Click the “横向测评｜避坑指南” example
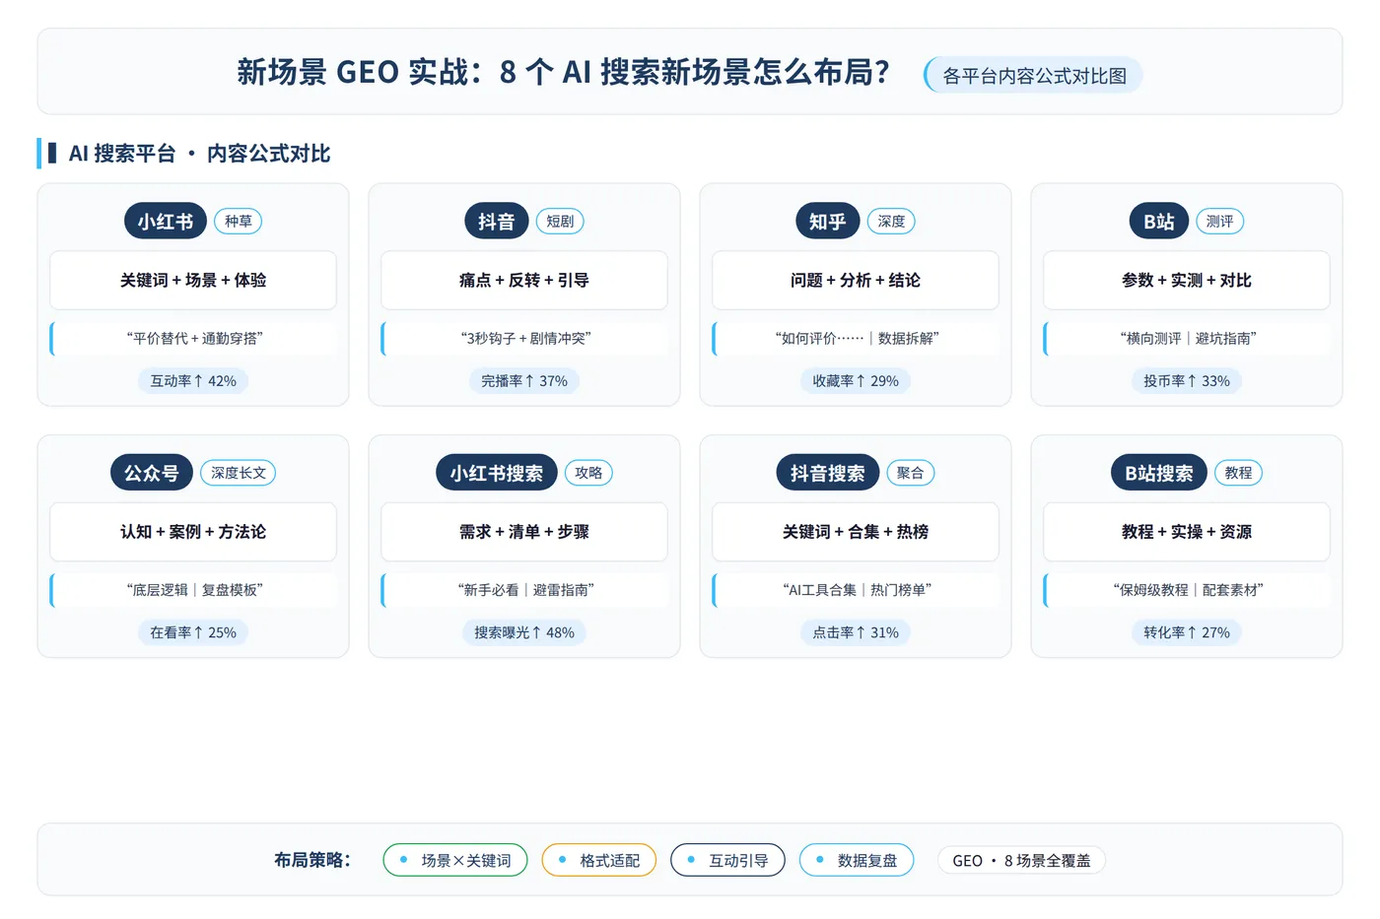The image size is (1380, 919). pyautogui.click(x=1187, y=338)
